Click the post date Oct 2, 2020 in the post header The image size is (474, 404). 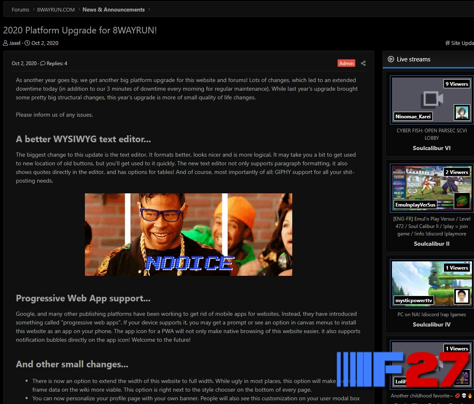24,63
